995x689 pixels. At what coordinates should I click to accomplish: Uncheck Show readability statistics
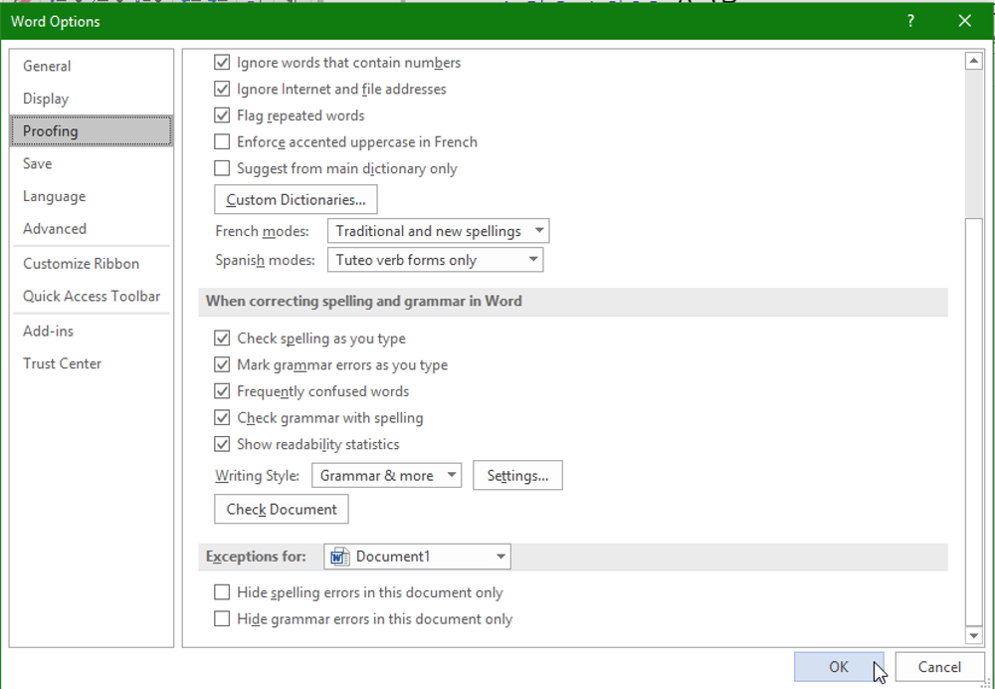[x=222, y=444]
